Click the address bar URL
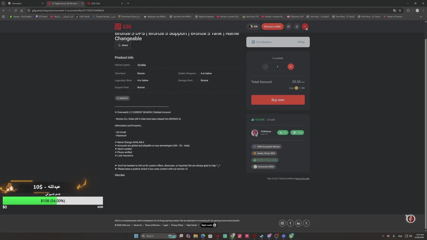Image resolution: width=427 pixels, height=240 pixels. tap(68, 10)
